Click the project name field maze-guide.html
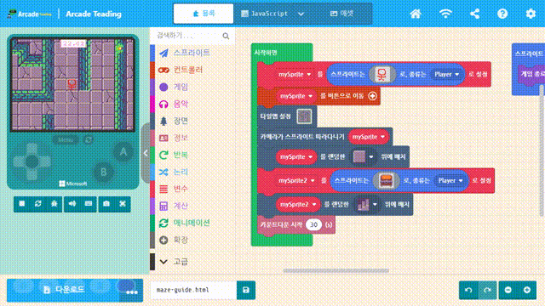Screen dimensions: 545x306 [193, 290]
